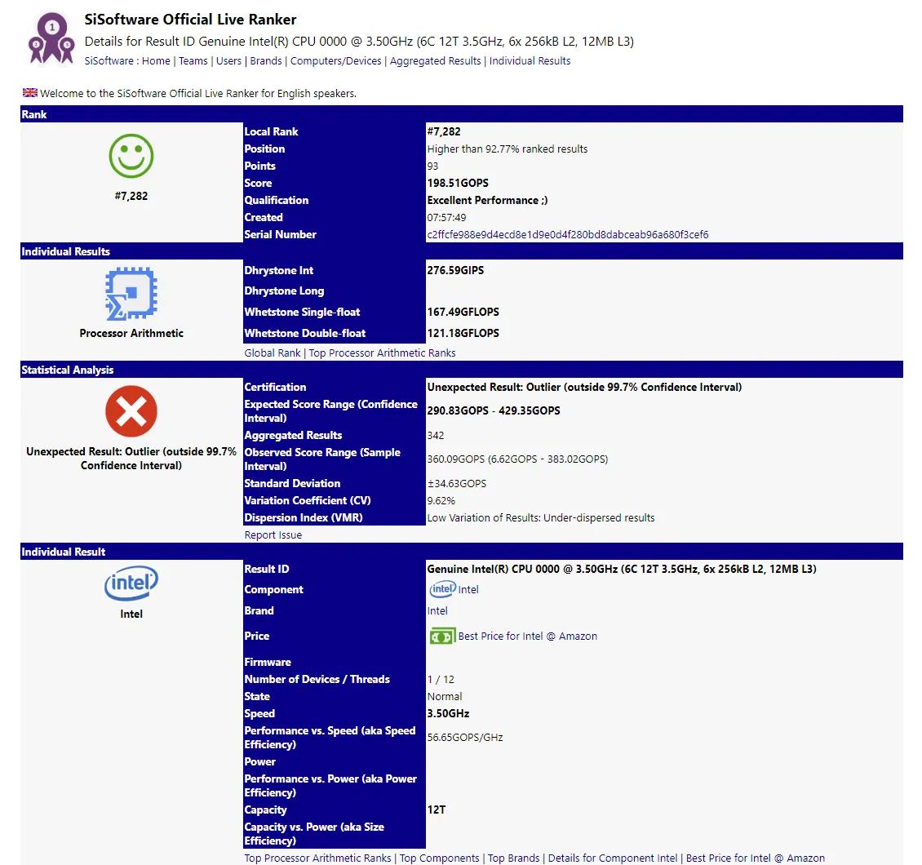The image size is (922, 865).
Task: Click the Certification row's Unexpected Result text
Action: pos(584,387)
